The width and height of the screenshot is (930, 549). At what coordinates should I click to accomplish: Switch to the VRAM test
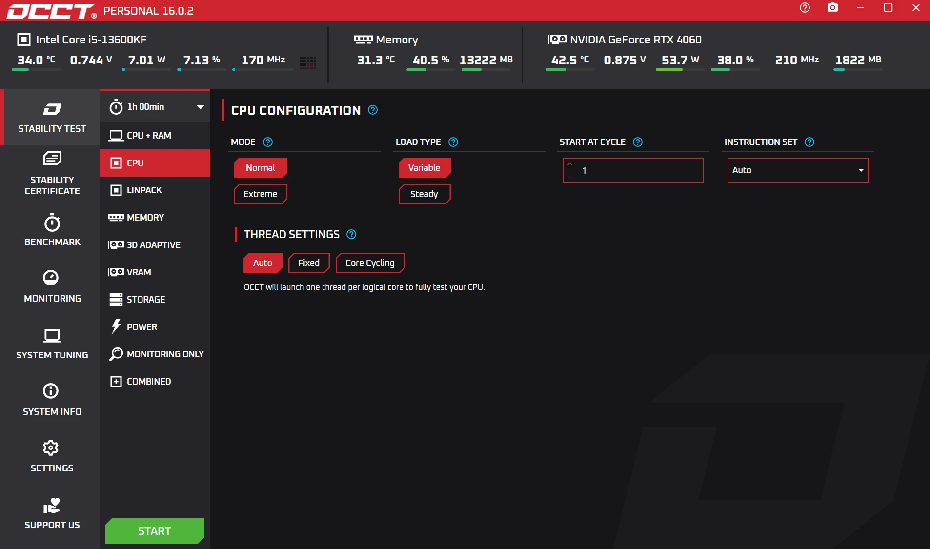138,272
